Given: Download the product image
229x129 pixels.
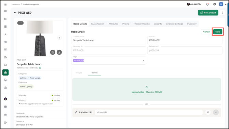Looking at the screenshot, I should coord(59,52).
